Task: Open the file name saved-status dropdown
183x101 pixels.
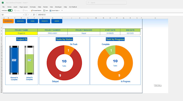Action: point(27,3)
